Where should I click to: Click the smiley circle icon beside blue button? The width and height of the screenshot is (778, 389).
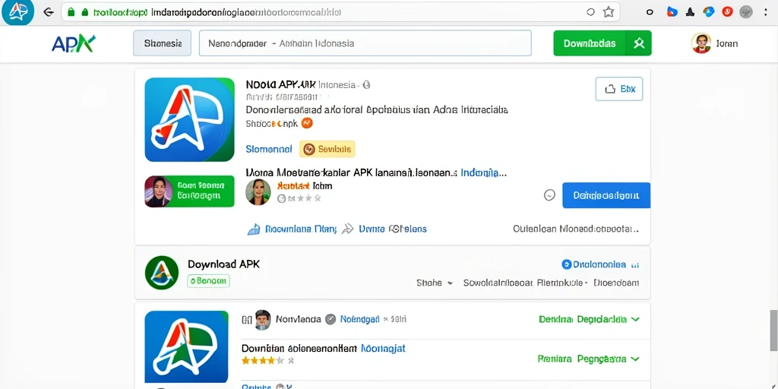[549, 195]
